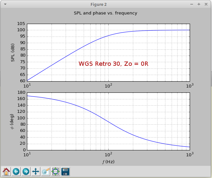Click the 75 tick label on SPL axis
212x178 pixels.
[23, 62]
